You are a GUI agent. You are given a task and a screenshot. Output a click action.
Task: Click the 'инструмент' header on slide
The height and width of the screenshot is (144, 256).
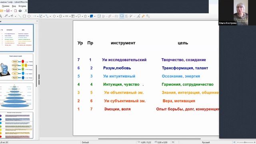coord(123,43)
